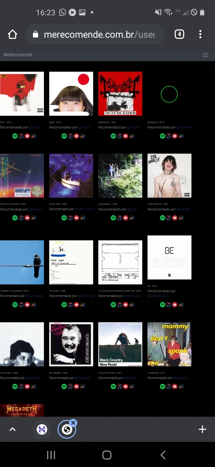Open Apple Music icon for Sewing Kit
Viewport: 215px width, 467px height.
[168, 136]
